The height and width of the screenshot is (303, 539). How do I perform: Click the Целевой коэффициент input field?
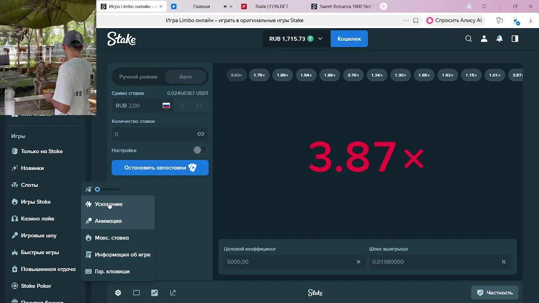[x=294, y=262]
